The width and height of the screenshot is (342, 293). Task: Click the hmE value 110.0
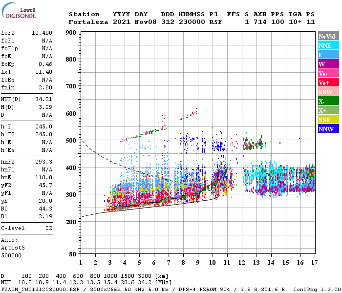tap(43, 177)
